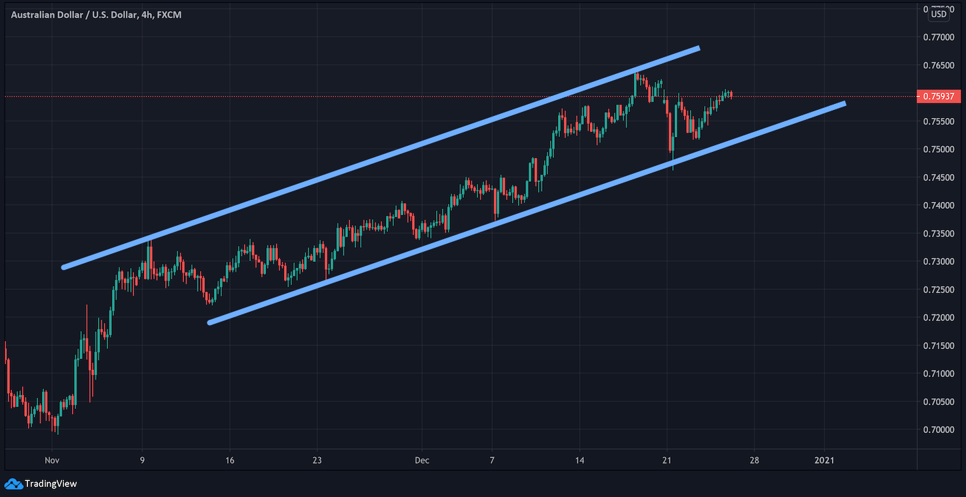Click the 0.74500 price axis label
The width and height of the screenshot is (966, 497).
(x=939, y=177)
